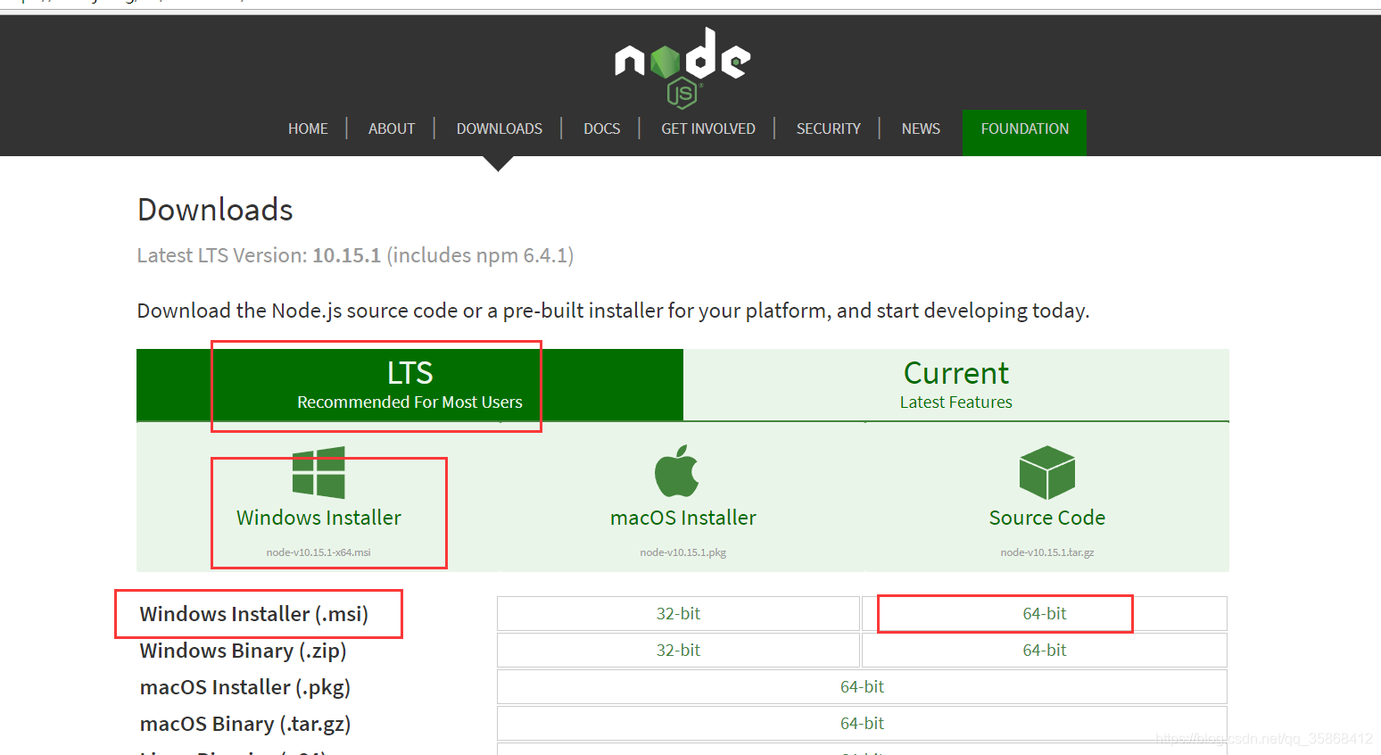This screenshot has width=1381, height=755.
Task: Download Windows Installer (.msi) 64-bit
Action: point(1045,614)
